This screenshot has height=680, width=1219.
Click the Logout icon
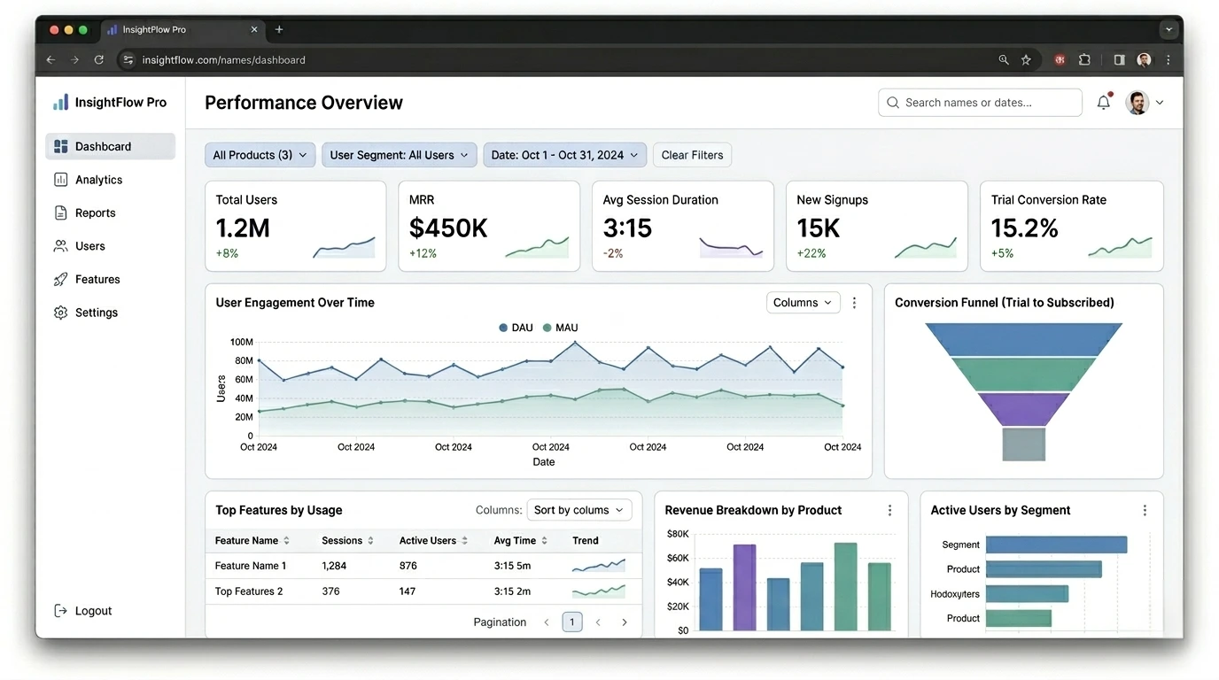point(60,611)
